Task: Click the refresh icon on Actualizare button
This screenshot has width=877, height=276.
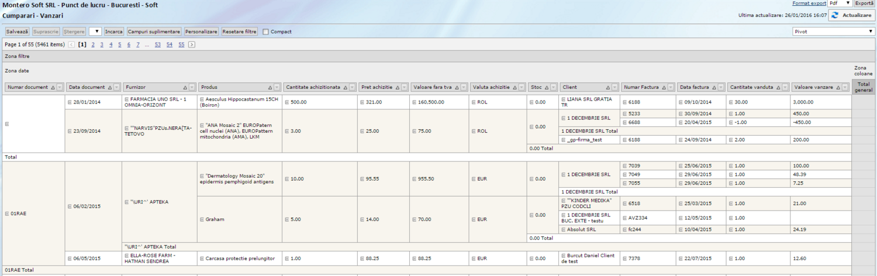Action: (x=835, y=15)
